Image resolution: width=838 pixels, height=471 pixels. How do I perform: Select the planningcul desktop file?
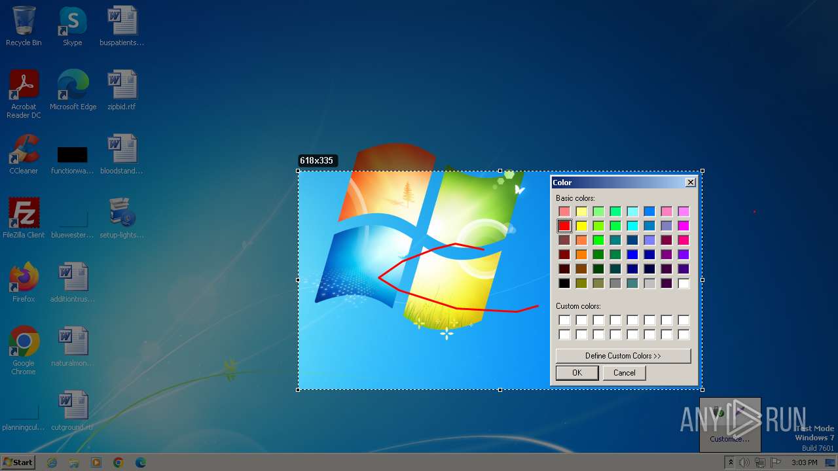tap(24, 419)
